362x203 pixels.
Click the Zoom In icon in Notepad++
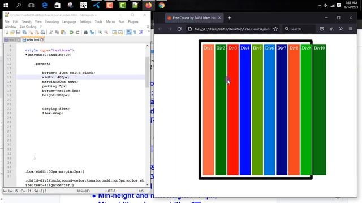click(100, 33)
